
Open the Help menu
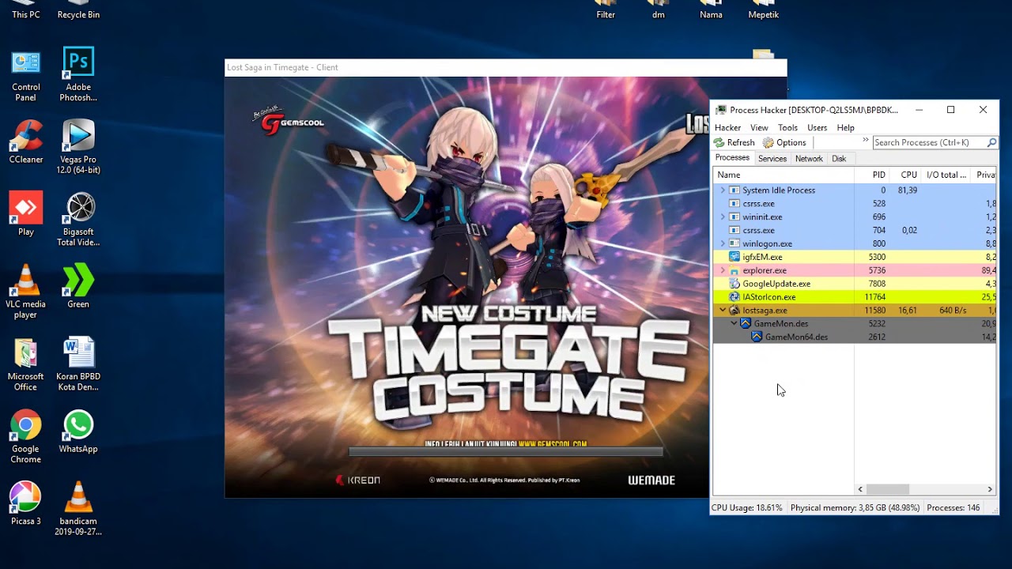coord(845,127)
